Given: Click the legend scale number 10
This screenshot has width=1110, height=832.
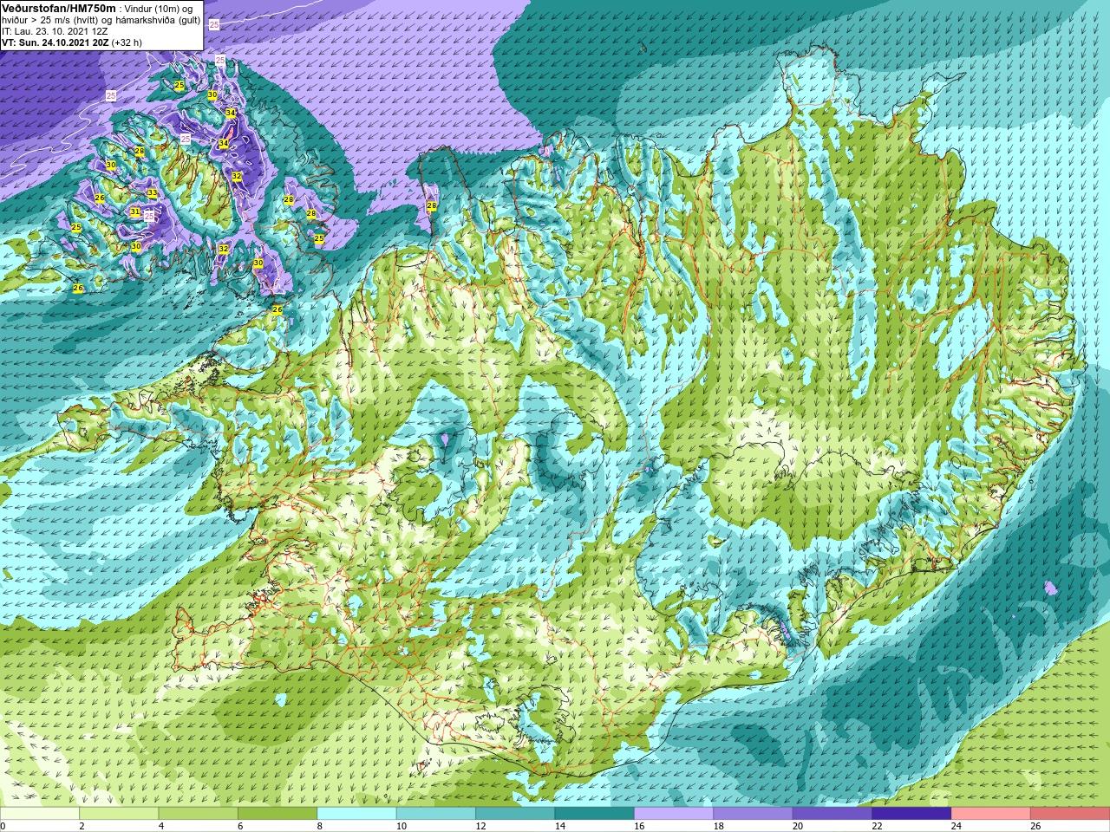Looking at the screenshot, I should (x=402, y=826).
